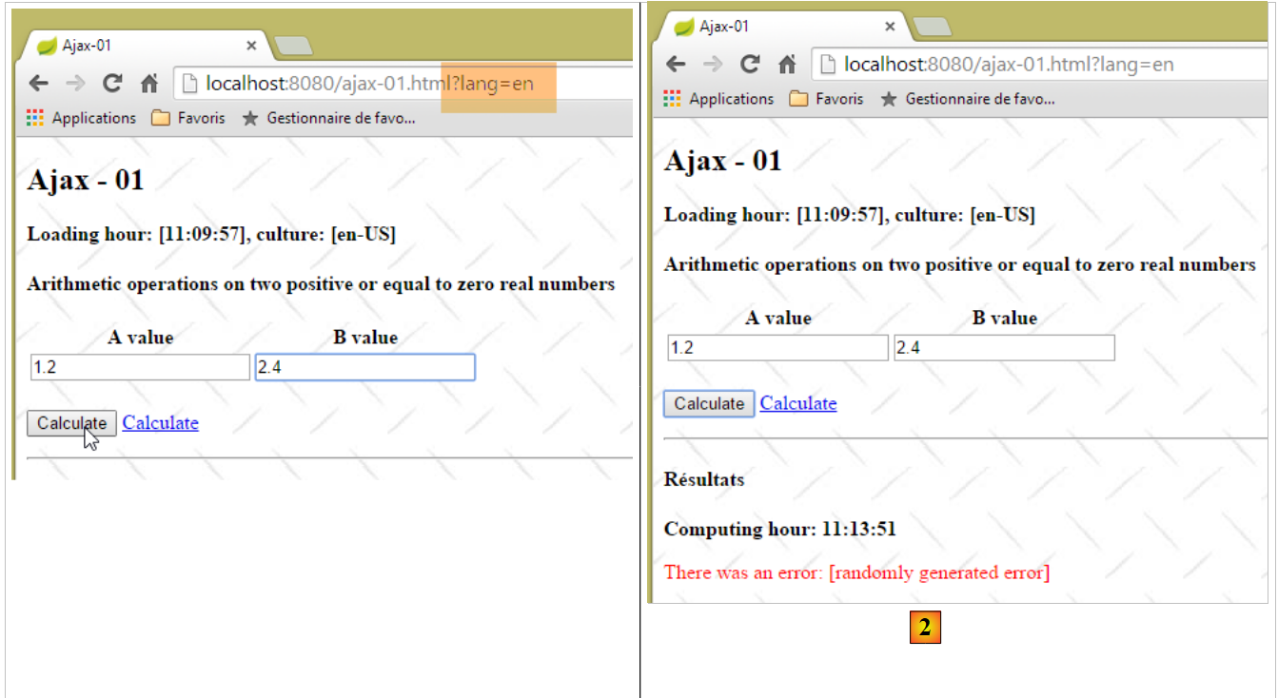Click the reload icon in the left browser

[x=112, y=84]
